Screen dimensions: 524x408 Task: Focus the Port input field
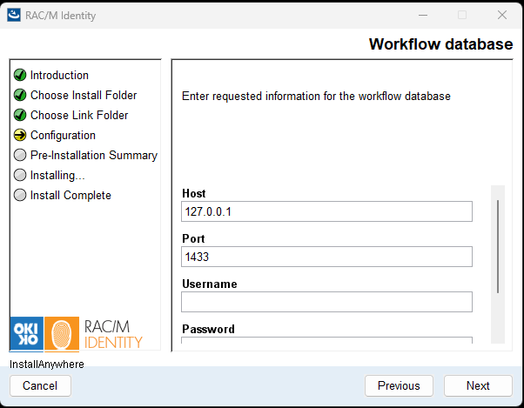[326, 257]
